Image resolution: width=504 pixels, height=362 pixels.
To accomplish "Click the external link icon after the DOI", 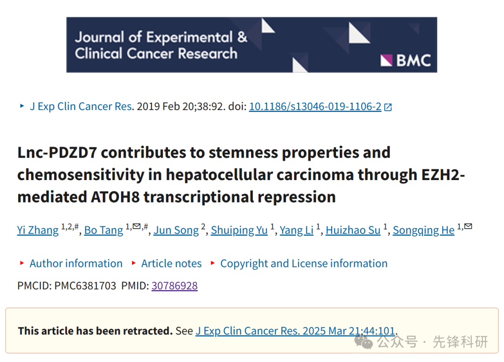I will (388, 107).
